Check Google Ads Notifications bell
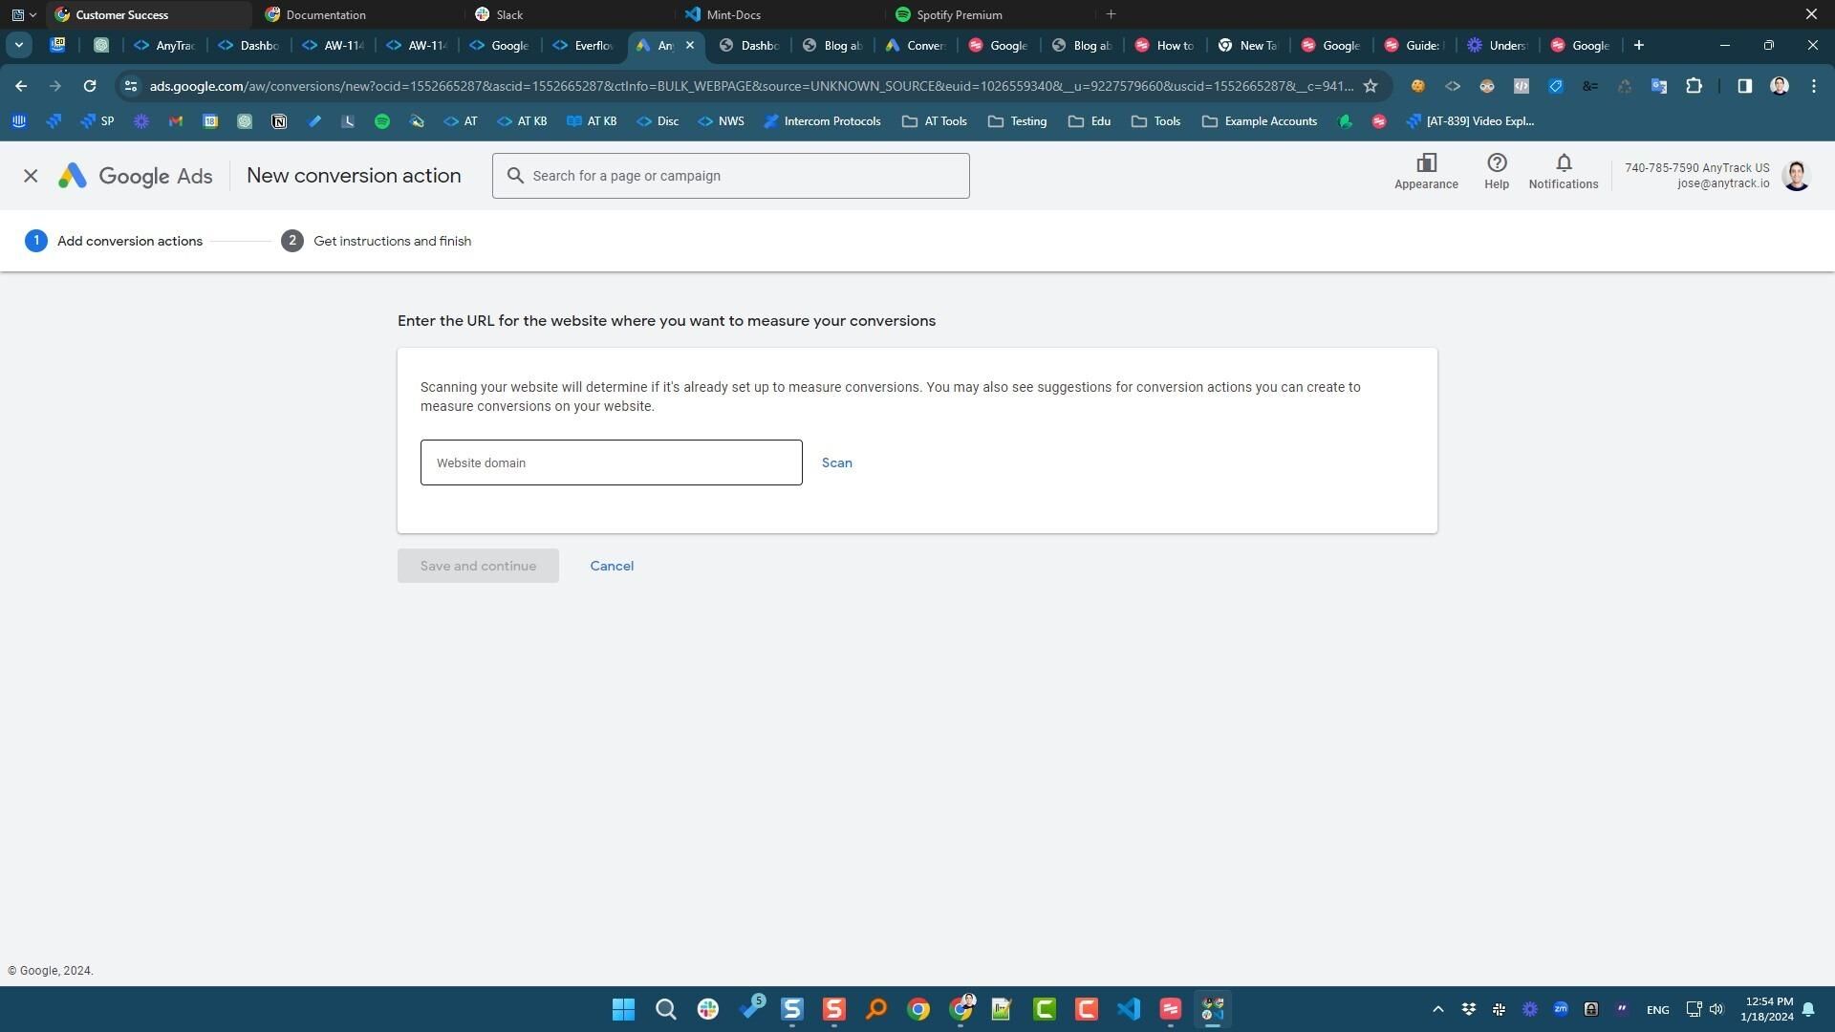 pos(1563,173)
